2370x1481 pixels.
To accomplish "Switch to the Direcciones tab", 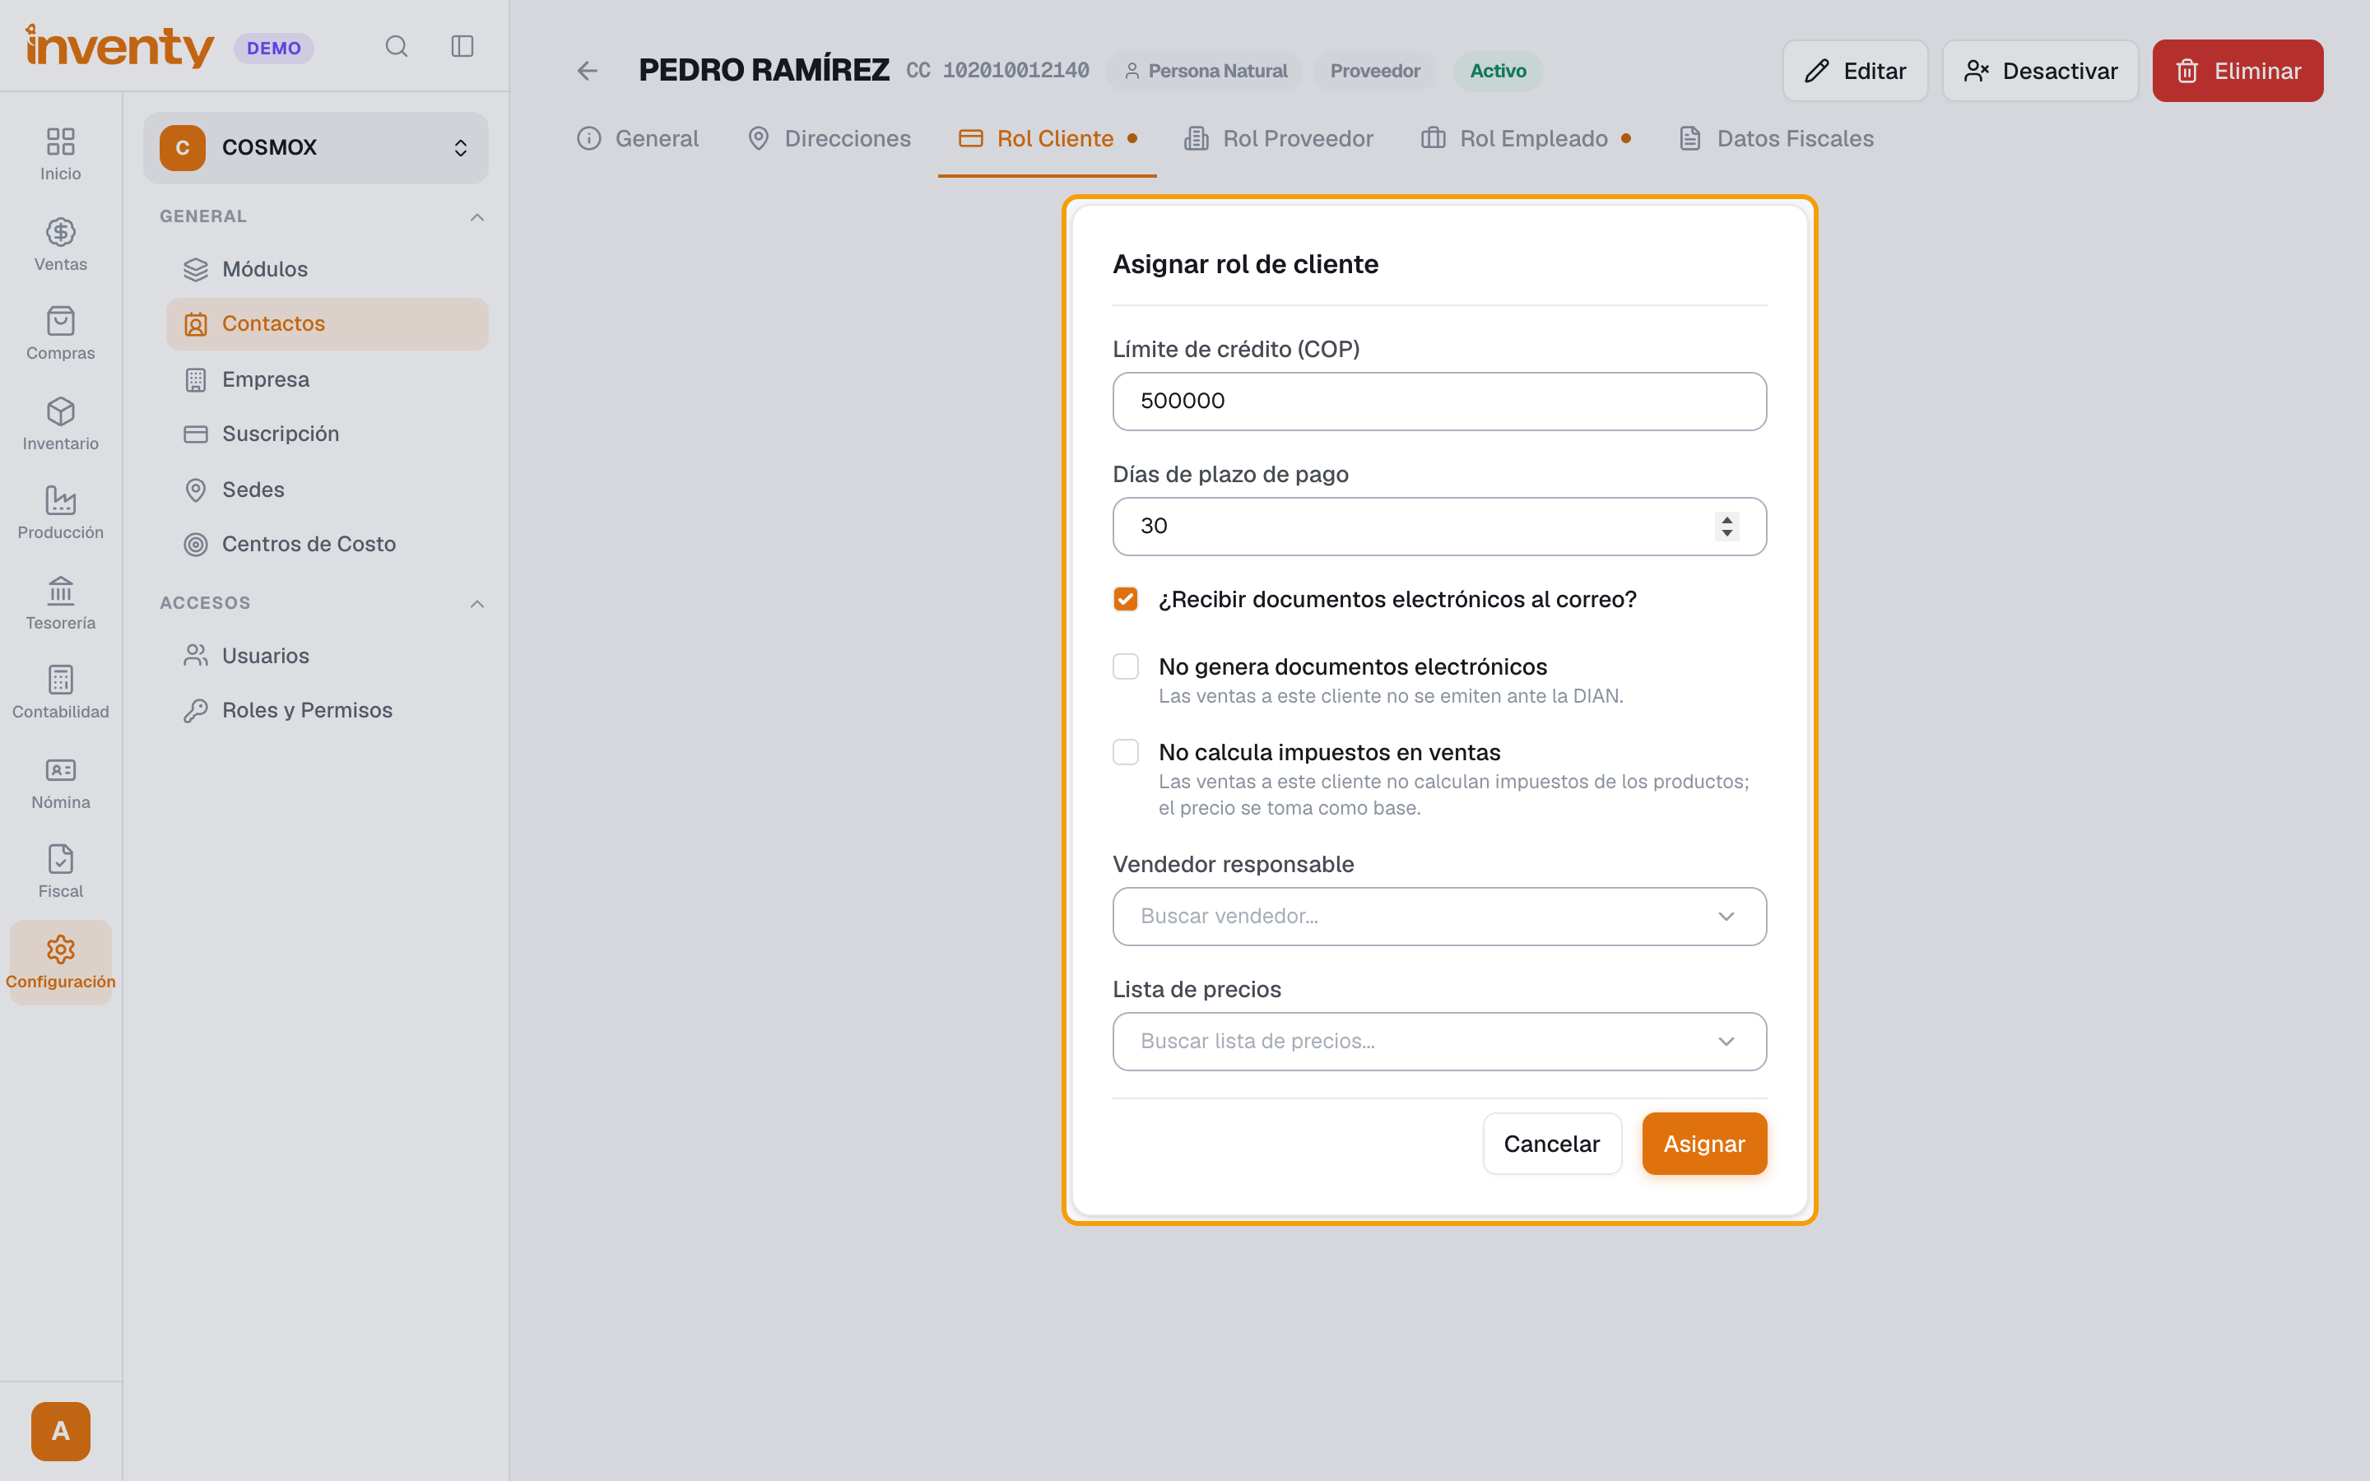I will [x=829, y=139].
